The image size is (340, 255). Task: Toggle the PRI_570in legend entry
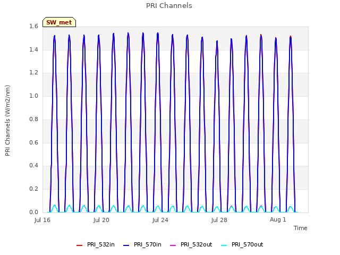coord(142,244)
